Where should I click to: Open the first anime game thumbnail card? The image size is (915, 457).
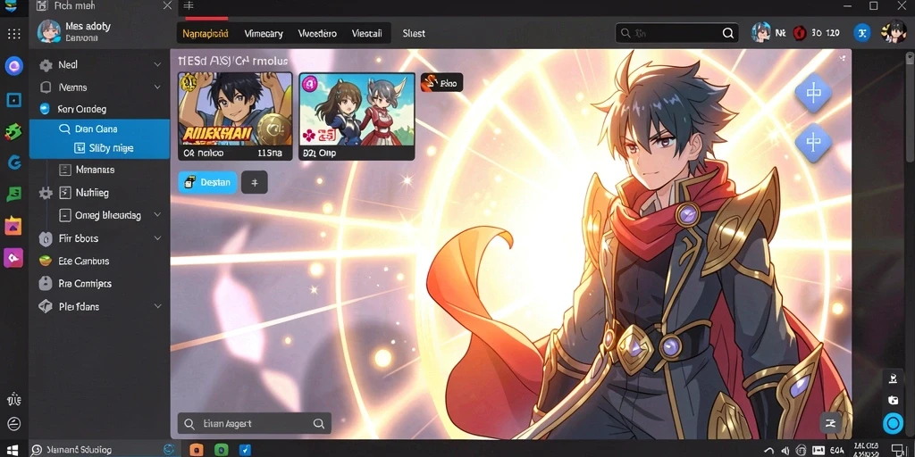pyautogui.click(x=235, y=116)
